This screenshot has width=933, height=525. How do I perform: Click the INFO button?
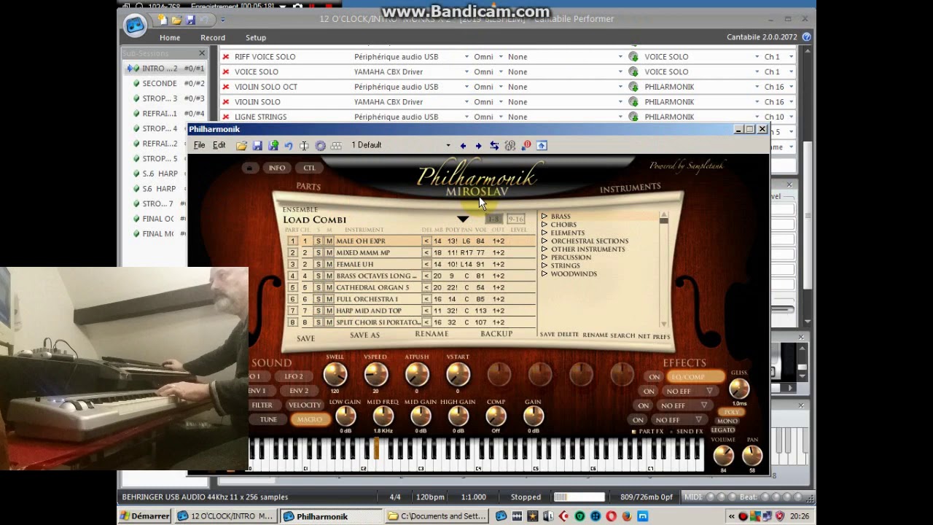click(277, 168)
